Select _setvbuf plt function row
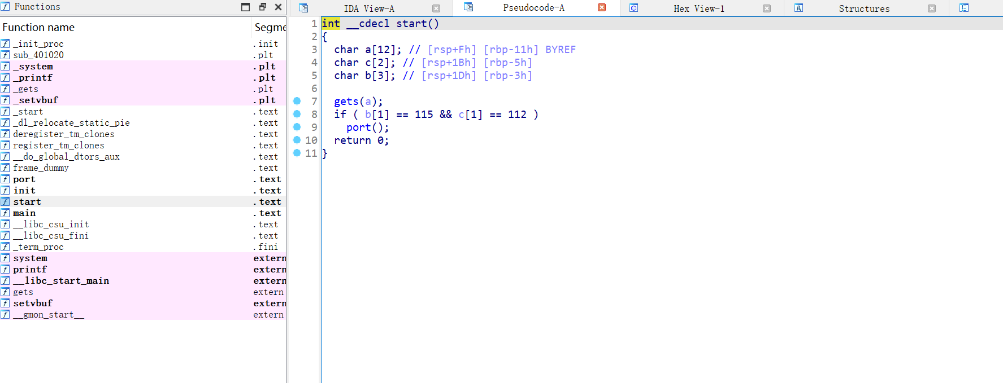 [143, 100]
